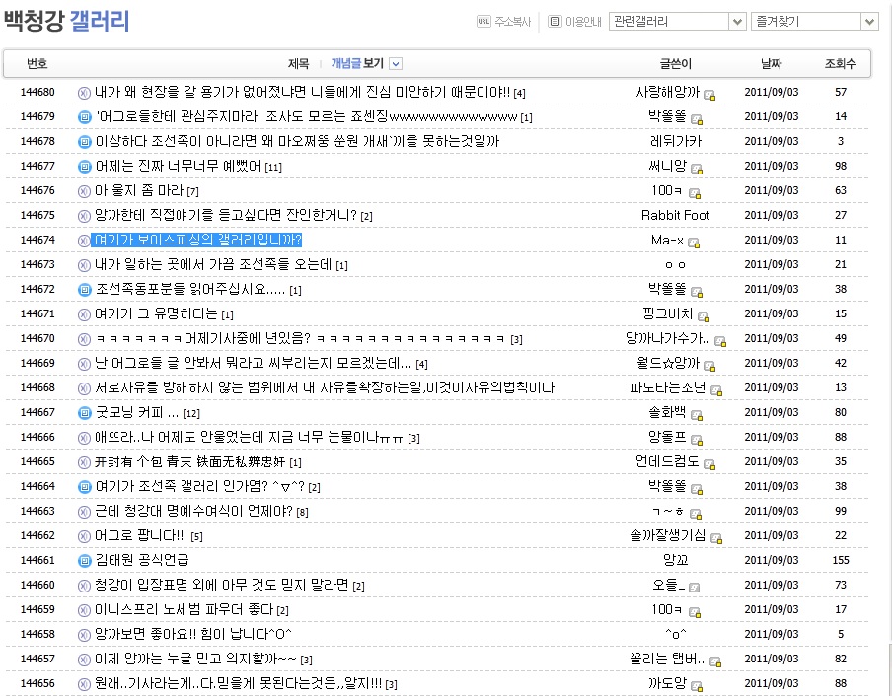Screen dimensions: 892x696
Task: Open post 김태원 공식언급
Action: tap(142, 560)
